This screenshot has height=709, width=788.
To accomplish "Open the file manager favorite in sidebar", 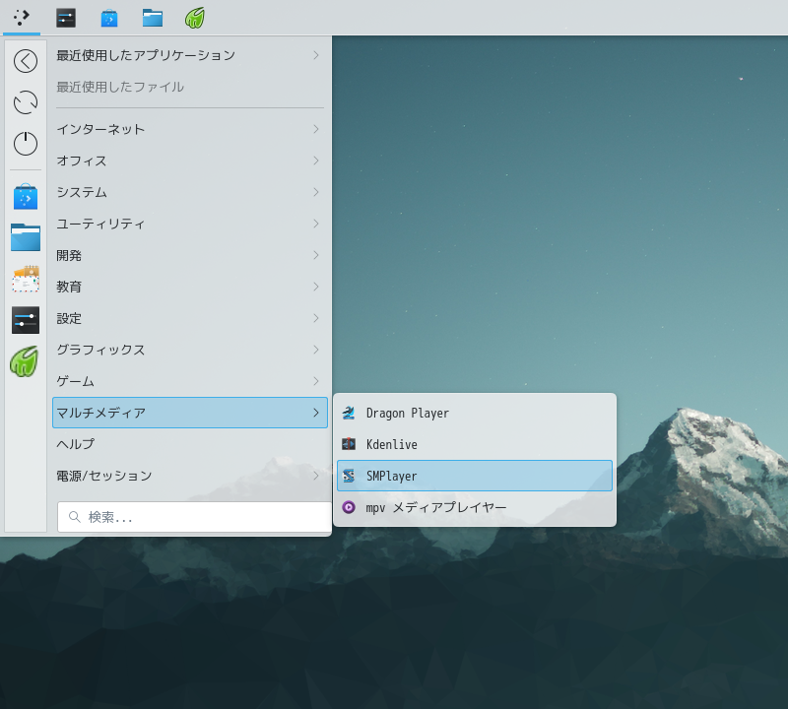I will click(x=26, y=237).
